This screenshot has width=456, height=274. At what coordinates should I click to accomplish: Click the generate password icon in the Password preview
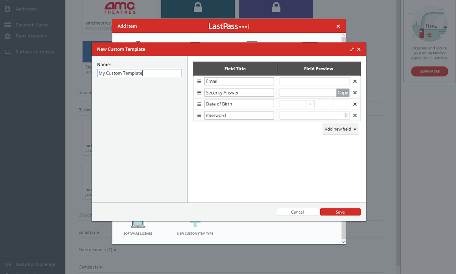[346, 115]
